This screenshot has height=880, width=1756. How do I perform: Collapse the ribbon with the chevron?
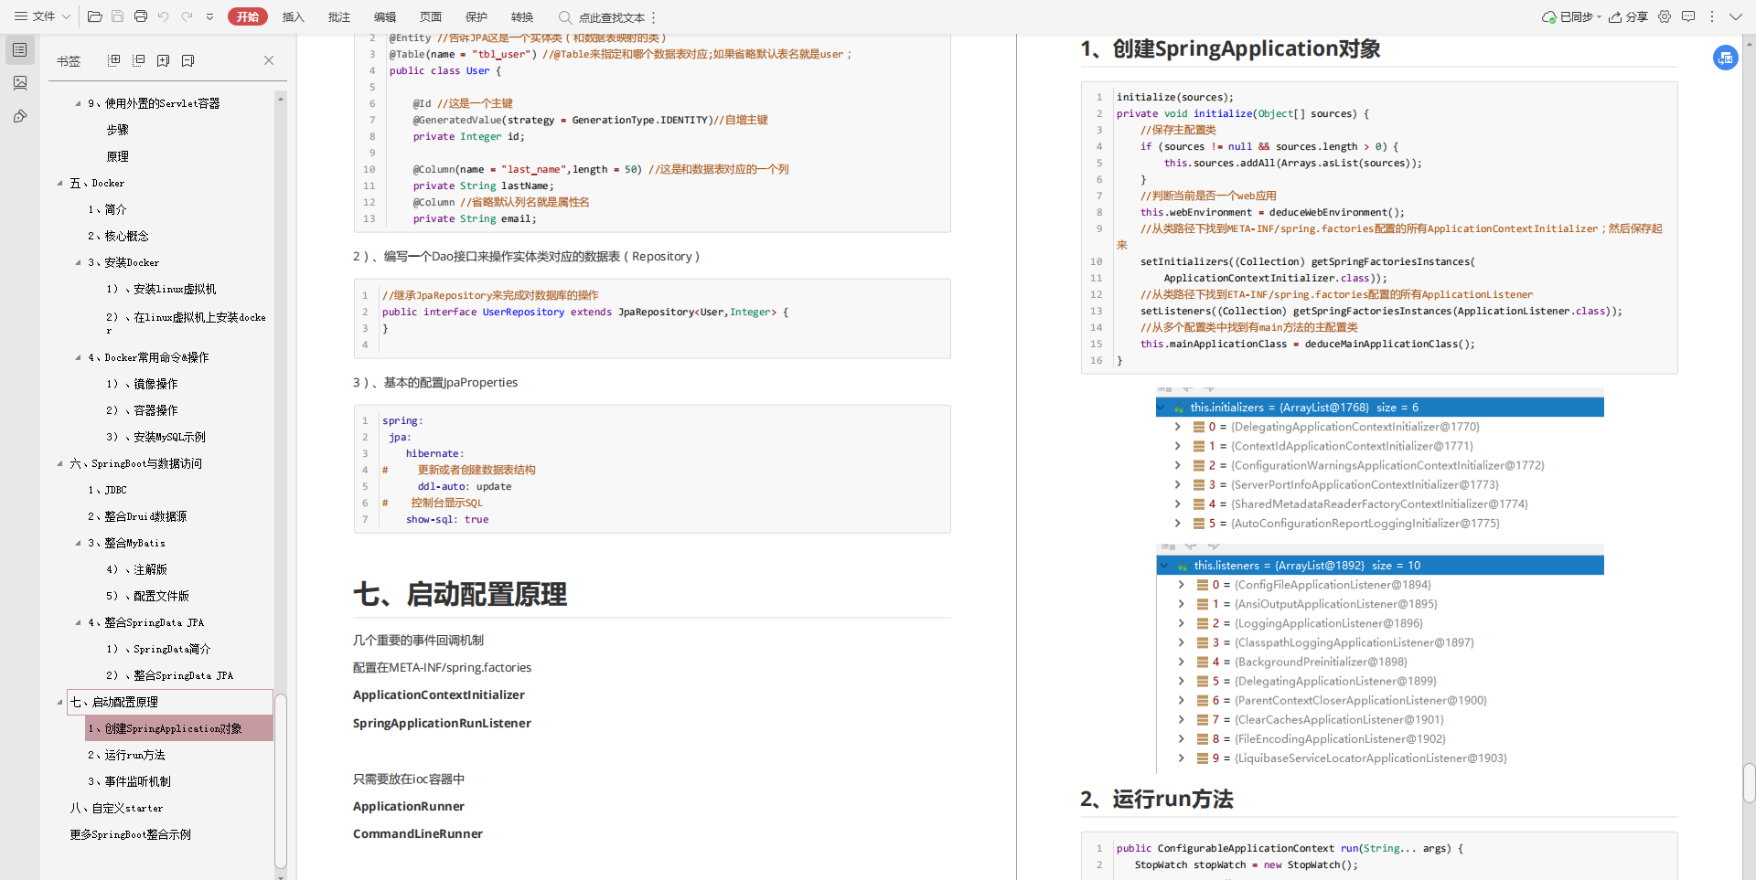1735,16
